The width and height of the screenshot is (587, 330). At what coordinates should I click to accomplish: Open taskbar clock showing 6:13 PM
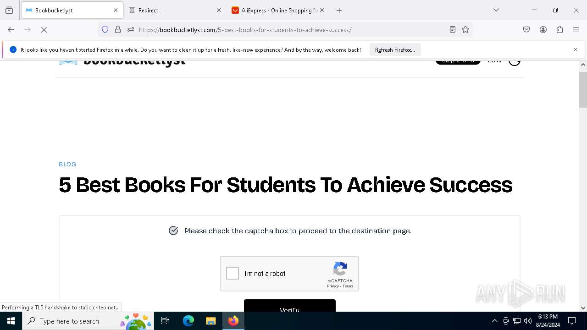548,321
